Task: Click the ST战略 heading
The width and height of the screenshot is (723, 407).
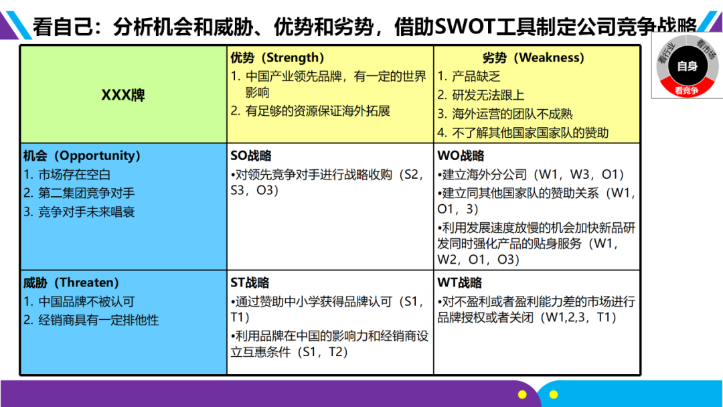Action: coord(250,282)
